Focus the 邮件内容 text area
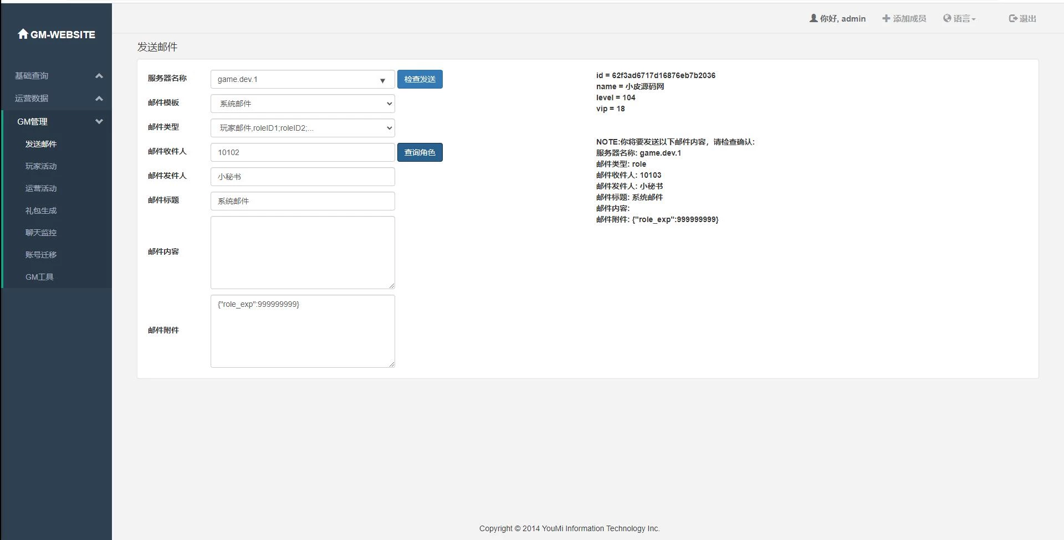This screenshot has width=1064, height=540. tap(302, 252)
